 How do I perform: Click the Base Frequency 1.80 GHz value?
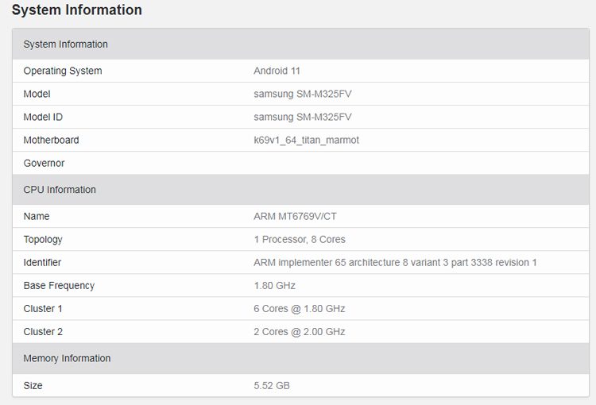274,285
